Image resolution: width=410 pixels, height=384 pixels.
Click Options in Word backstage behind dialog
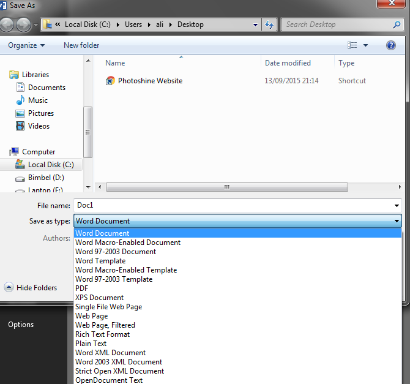pyautogui.click(x=21, y=325)
